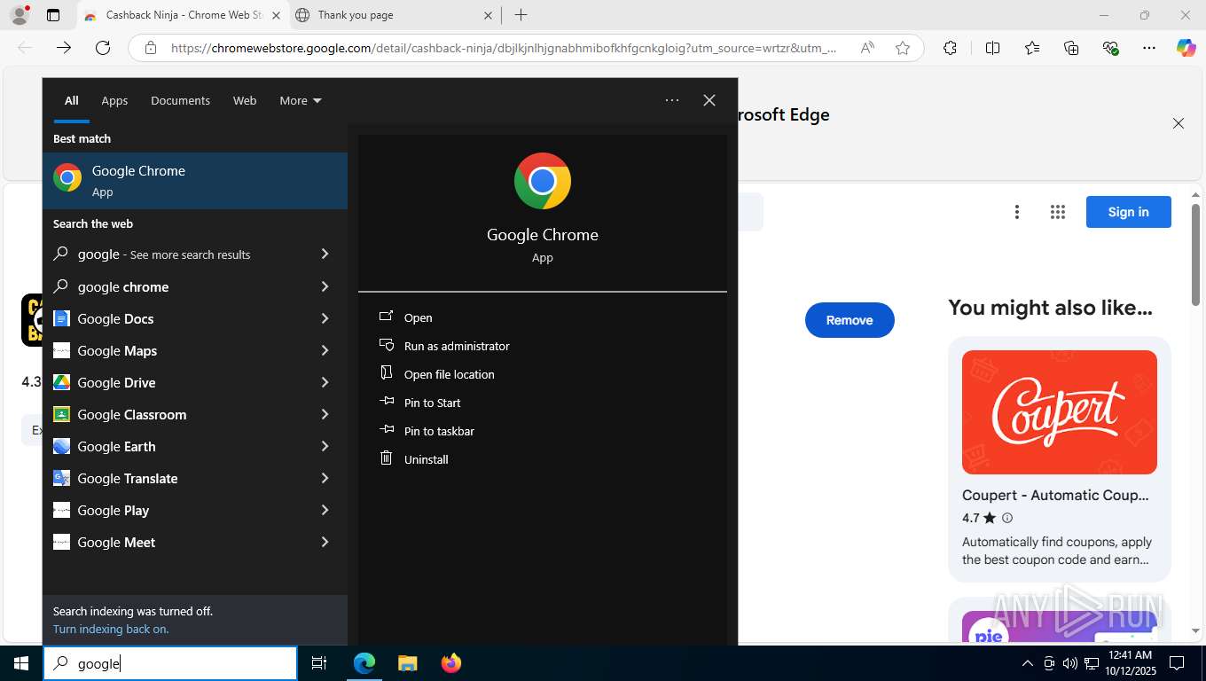
Task: Click the Google Maps suggestion icon
Action: (x=61, y=350)
